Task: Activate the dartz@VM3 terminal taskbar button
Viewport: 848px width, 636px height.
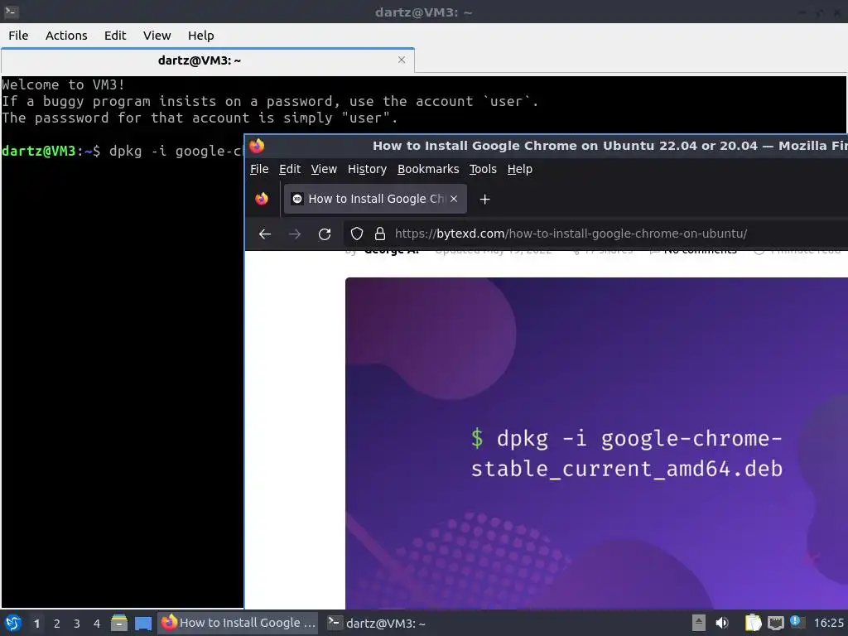Action: coord(377,623)
